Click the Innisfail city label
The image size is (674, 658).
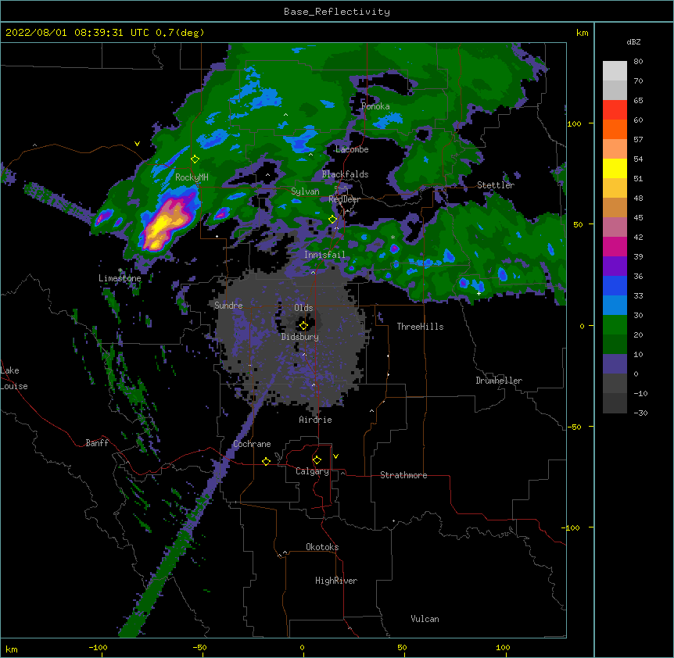[324, 255]
